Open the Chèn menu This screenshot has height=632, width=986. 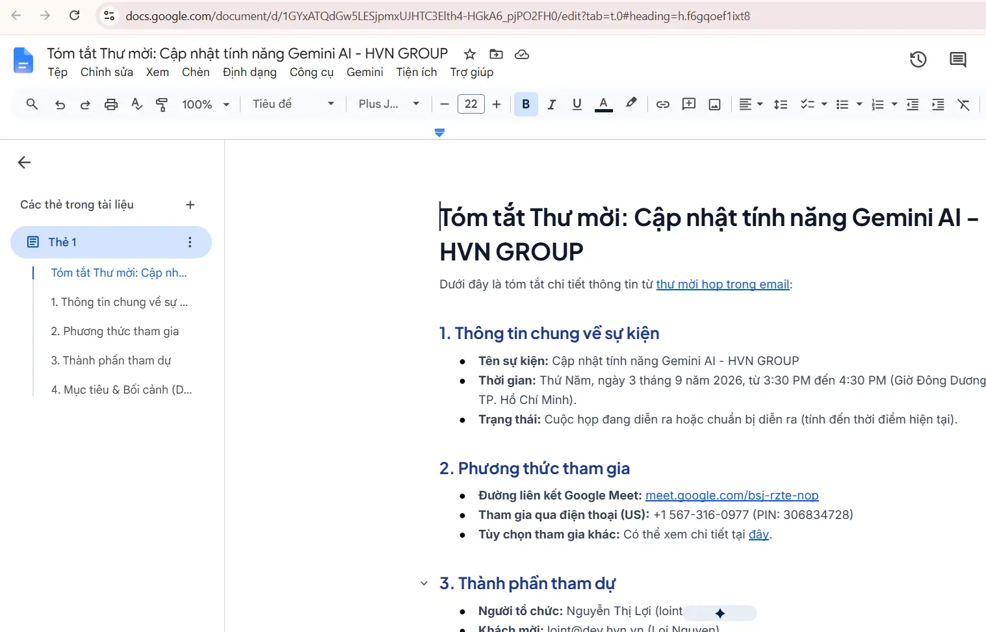click(196, 72)
